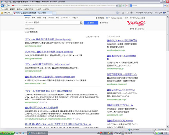Open the 編集 menu

12,9
